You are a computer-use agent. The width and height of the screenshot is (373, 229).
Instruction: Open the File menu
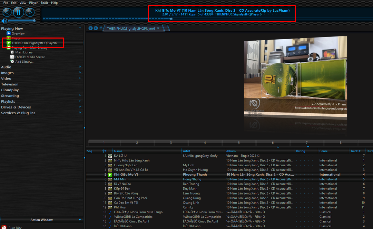pyautogui.click(x=6, y=3)
